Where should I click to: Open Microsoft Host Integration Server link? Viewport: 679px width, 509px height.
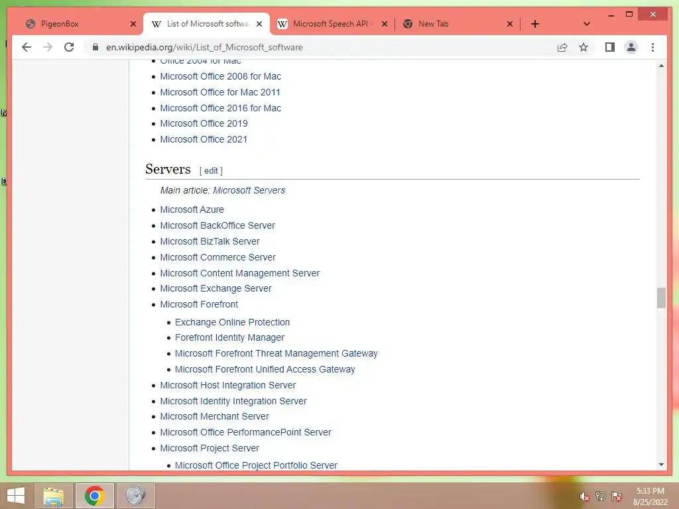(x=228, y=385)
